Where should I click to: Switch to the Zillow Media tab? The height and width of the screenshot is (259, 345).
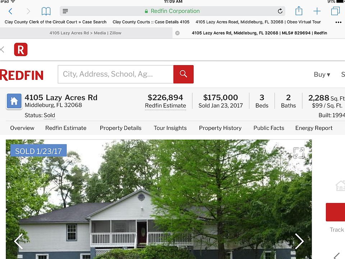click(x=86, y=33)
